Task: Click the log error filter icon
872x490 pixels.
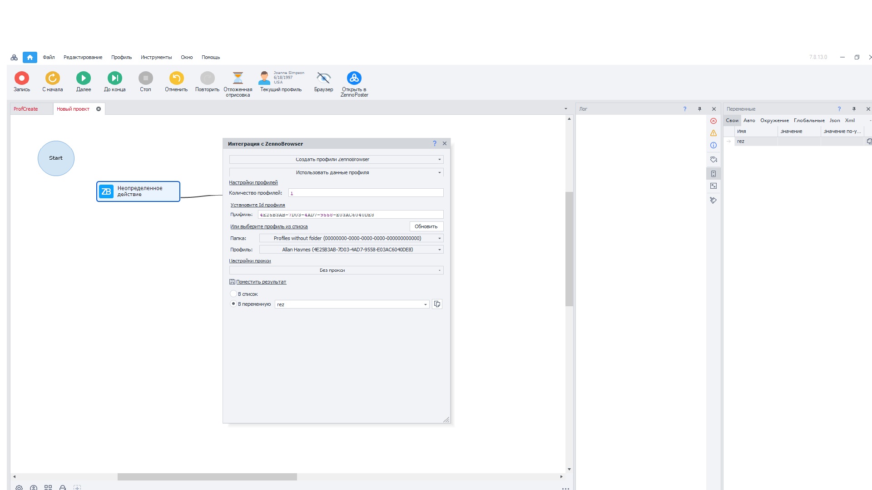Action: pyautogui.click(x=713, y=121)
